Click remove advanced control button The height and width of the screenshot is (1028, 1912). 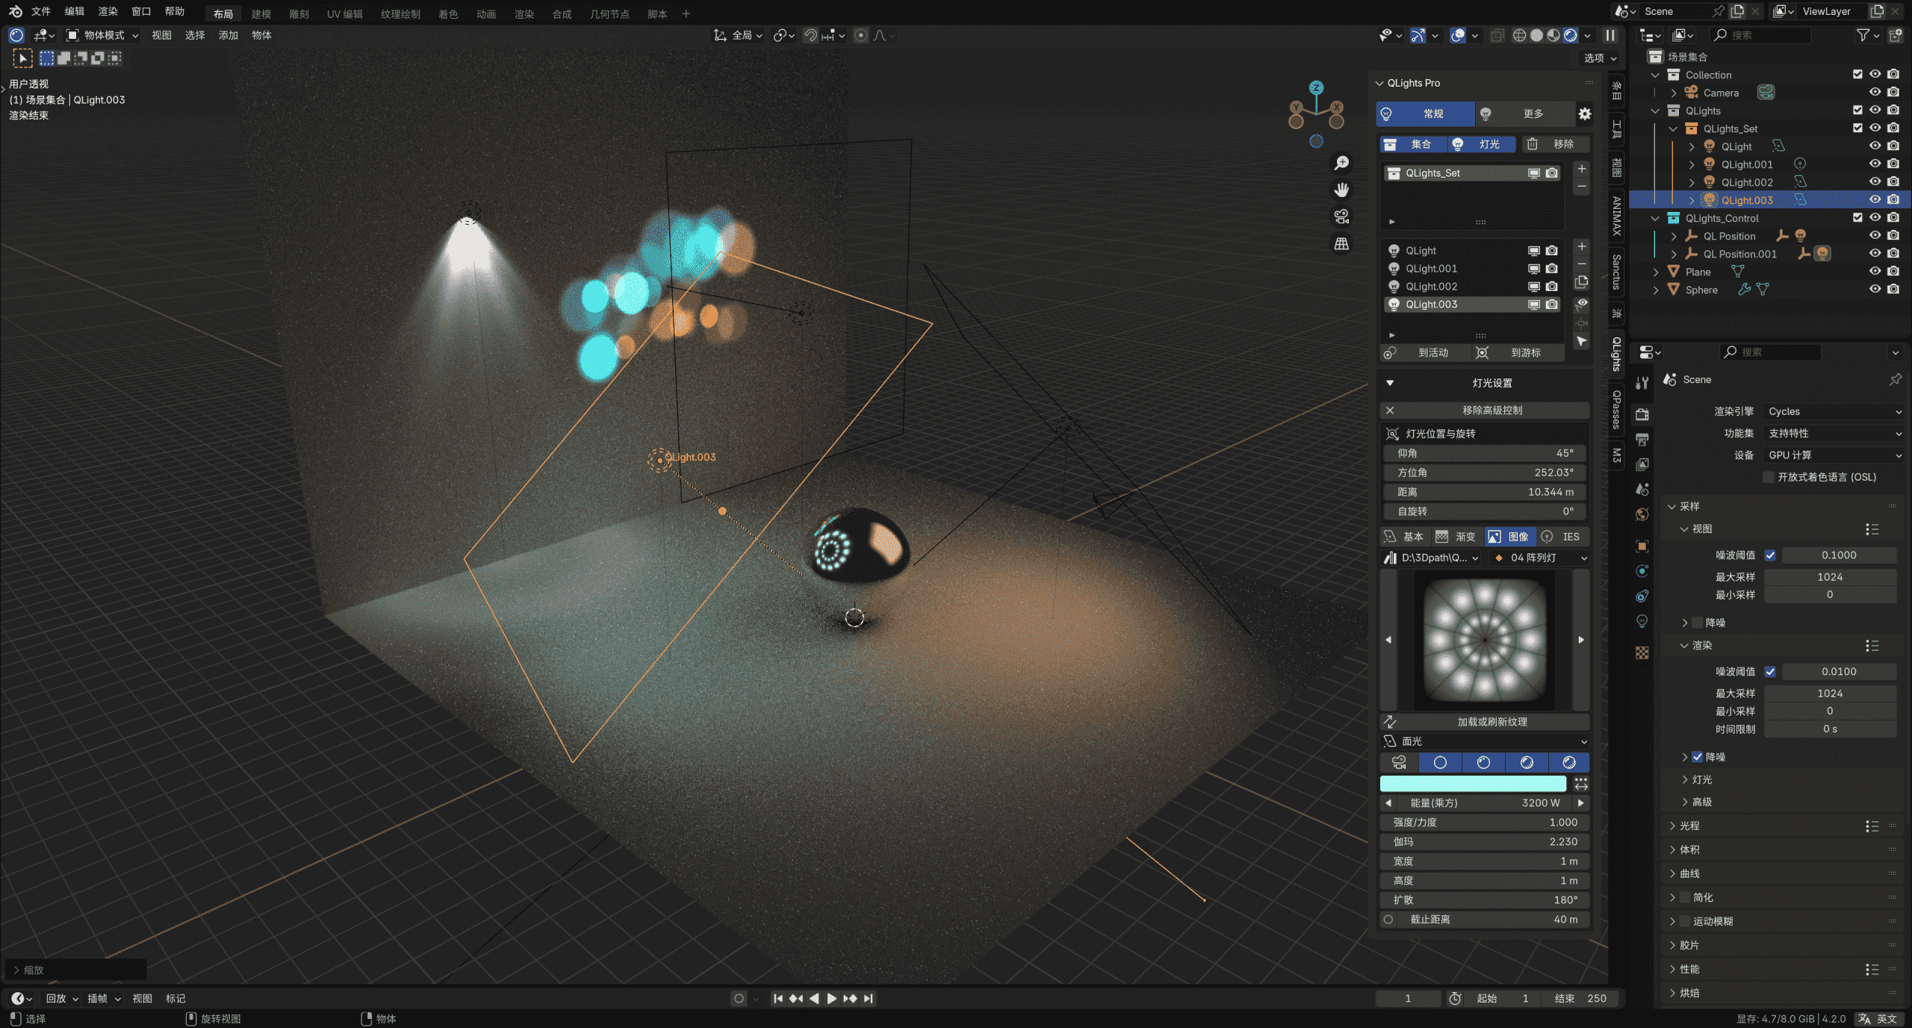click(x=1485, y=411)
